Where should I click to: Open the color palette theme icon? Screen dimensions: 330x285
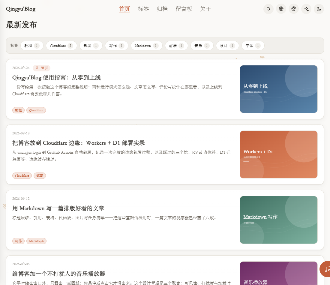(294, 9)
